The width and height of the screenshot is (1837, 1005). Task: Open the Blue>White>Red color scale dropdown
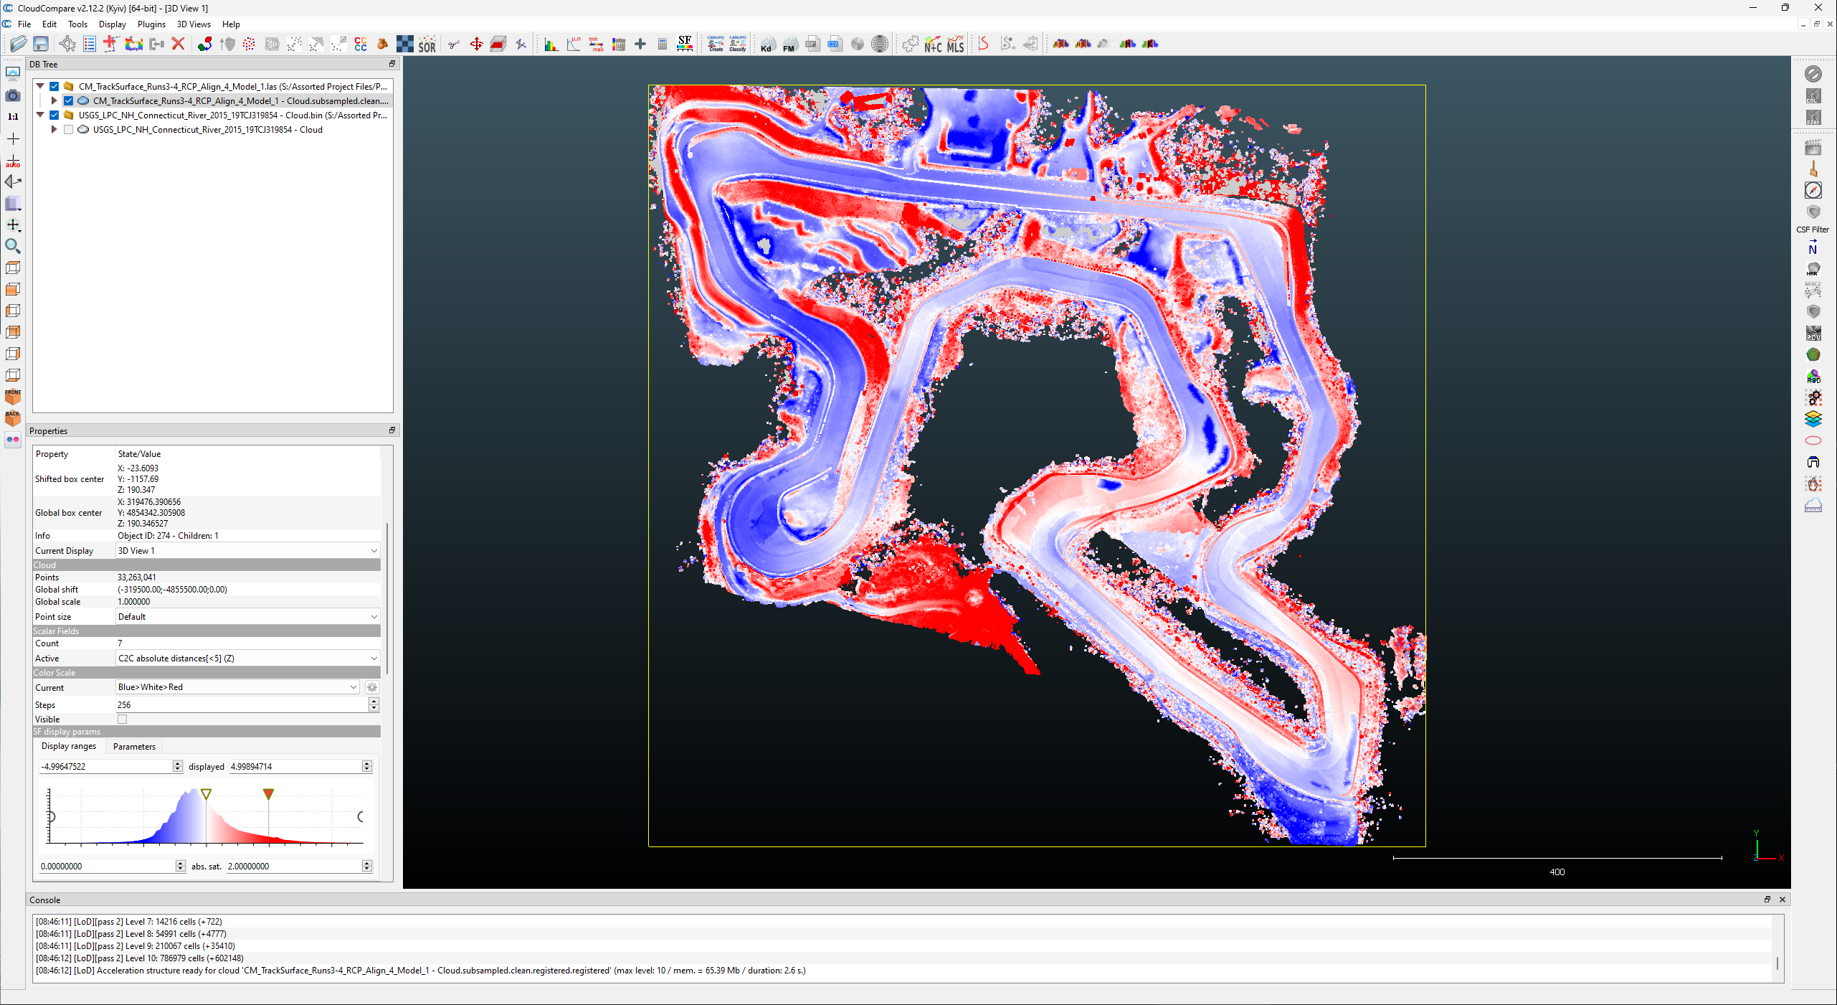coord(237,687)
